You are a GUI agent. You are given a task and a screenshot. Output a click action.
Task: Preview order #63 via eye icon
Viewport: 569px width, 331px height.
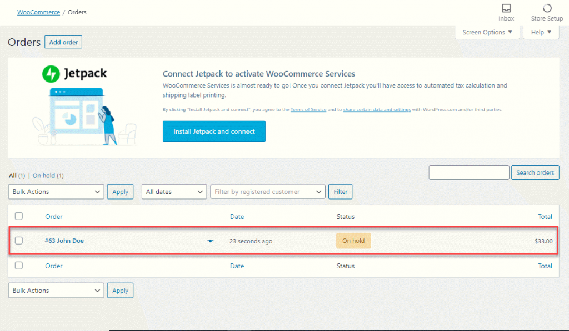point(210,241)
